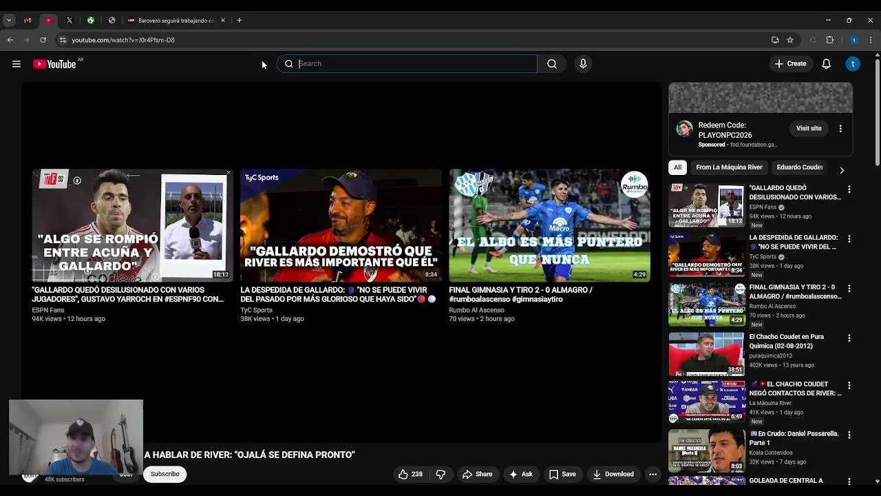Switch to the Gmail tab

28,21
